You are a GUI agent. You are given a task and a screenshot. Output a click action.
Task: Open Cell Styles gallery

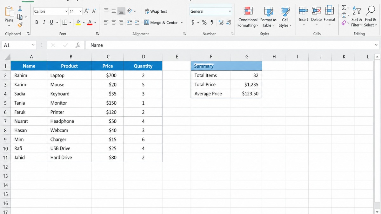tap(285, 16)
